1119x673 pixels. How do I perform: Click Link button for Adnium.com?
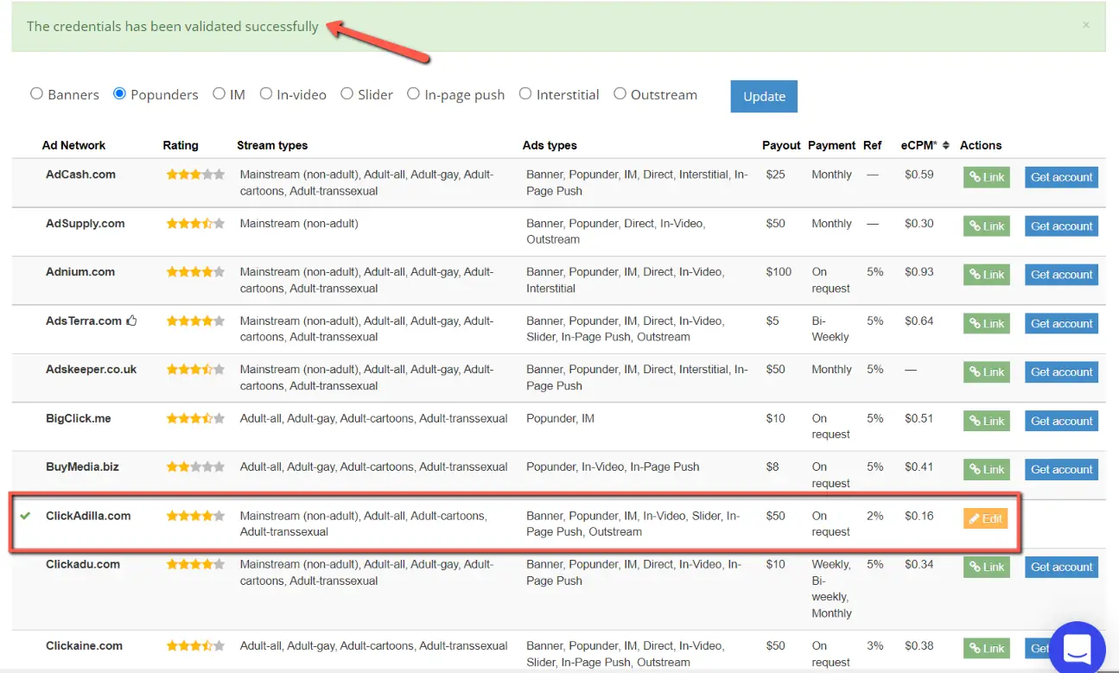(987, 275)
